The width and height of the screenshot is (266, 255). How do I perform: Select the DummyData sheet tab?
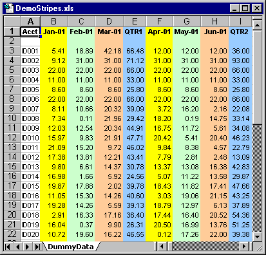click(71, 247)
